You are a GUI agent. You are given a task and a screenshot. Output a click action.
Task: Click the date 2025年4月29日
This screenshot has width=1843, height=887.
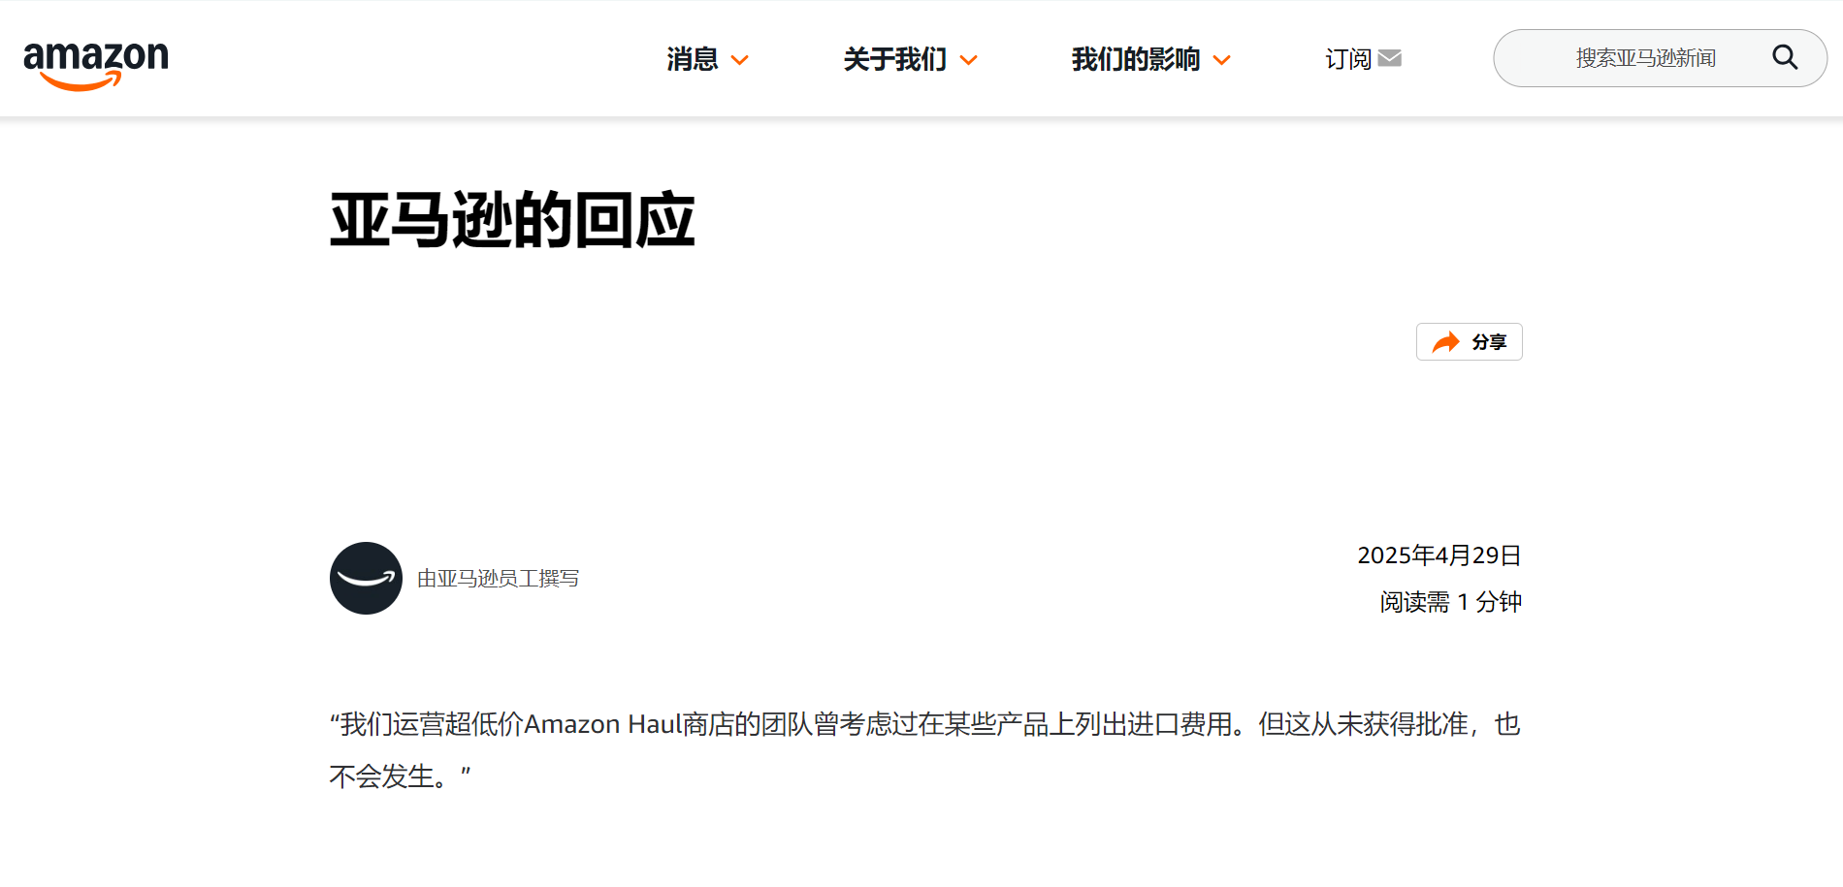point(1439,555)
